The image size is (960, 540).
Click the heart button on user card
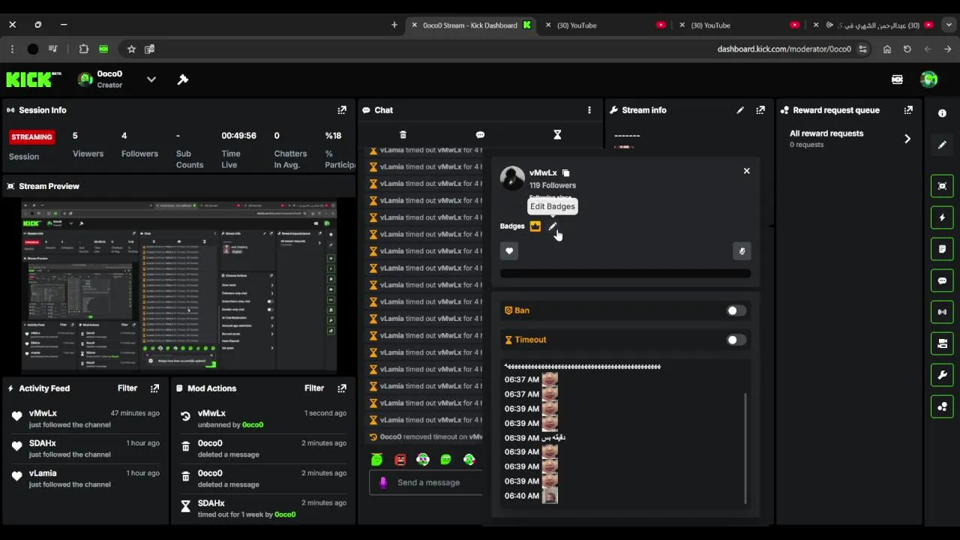pyautogui.click(x=509, y=251)
